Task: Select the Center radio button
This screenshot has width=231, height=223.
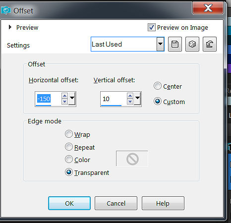Action: [157, 86]
